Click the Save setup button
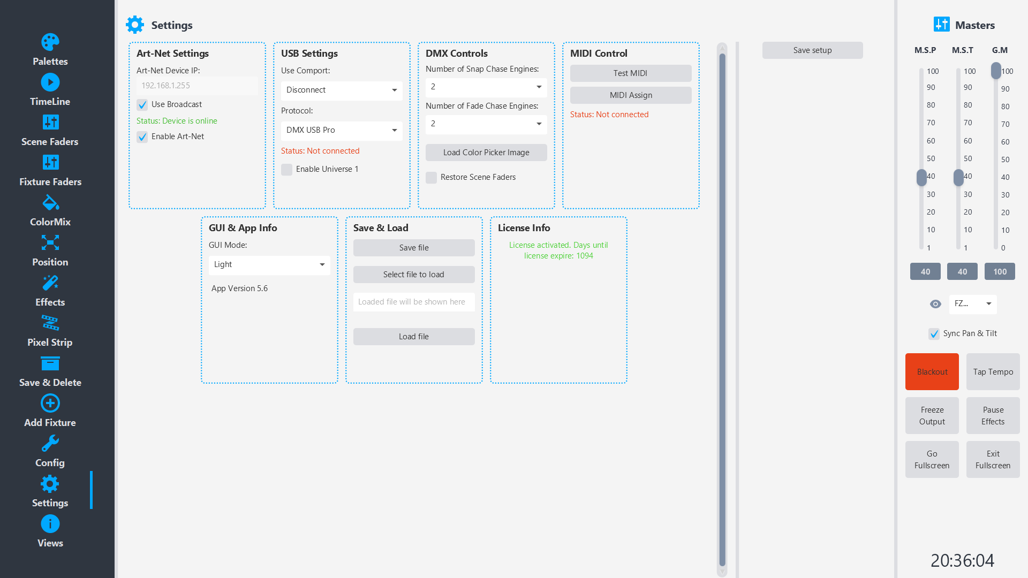 point(812,50)
